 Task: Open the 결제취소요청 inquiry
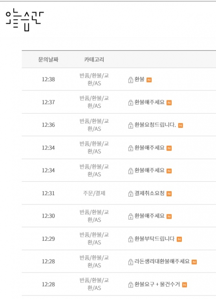click(x=149, y=193)
